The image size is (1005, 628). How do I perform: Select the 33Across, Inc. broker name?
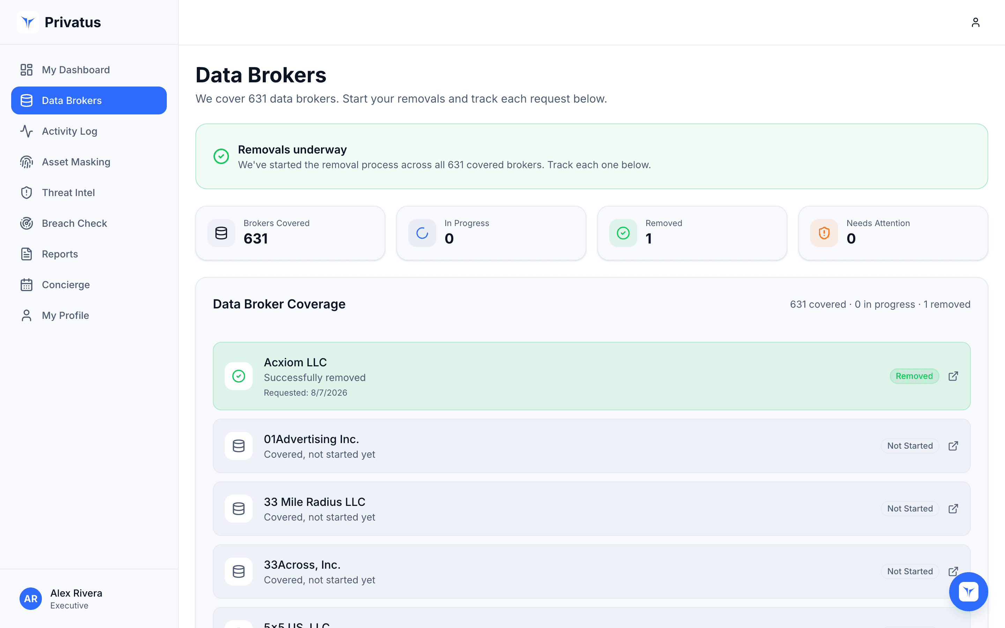302,565
